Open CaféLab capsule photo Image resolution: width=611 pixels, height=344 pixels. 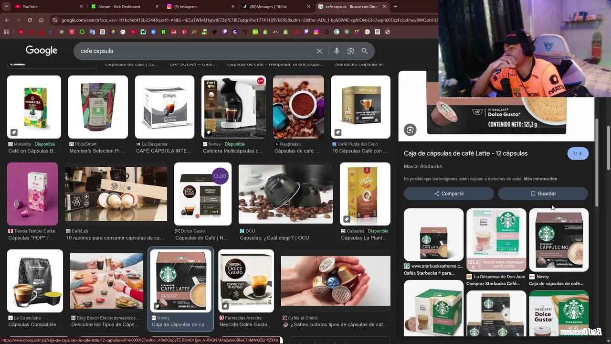116,194
